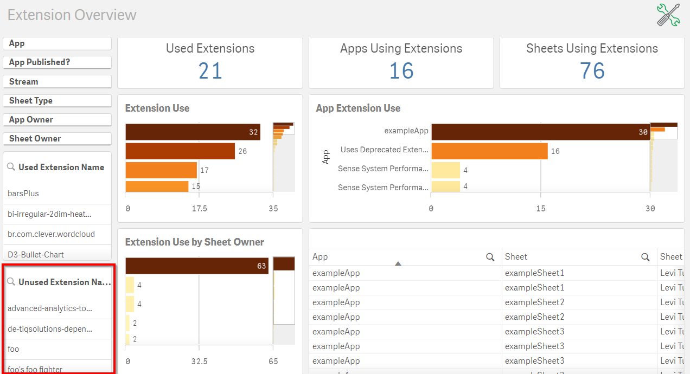The height and width of the screenshot is (374, 690).
Task: Select br.com.clever.wordcloud extension
Action: [51, 234]
